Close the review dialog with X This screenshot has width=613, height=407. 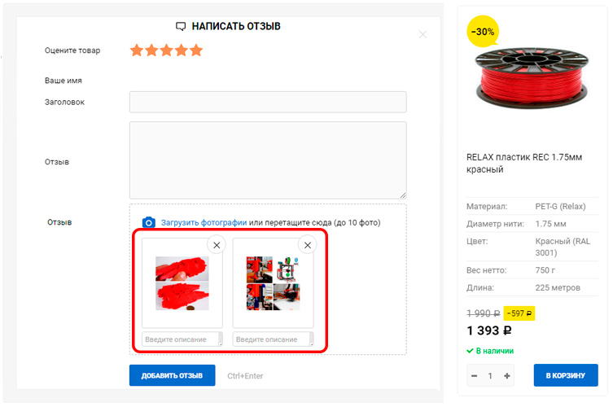point(423,34)
